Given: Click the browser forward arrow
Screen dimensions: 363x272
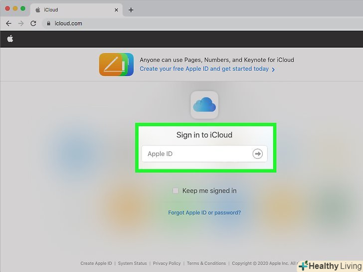Looking at the screenshot, I should (21, 23).
